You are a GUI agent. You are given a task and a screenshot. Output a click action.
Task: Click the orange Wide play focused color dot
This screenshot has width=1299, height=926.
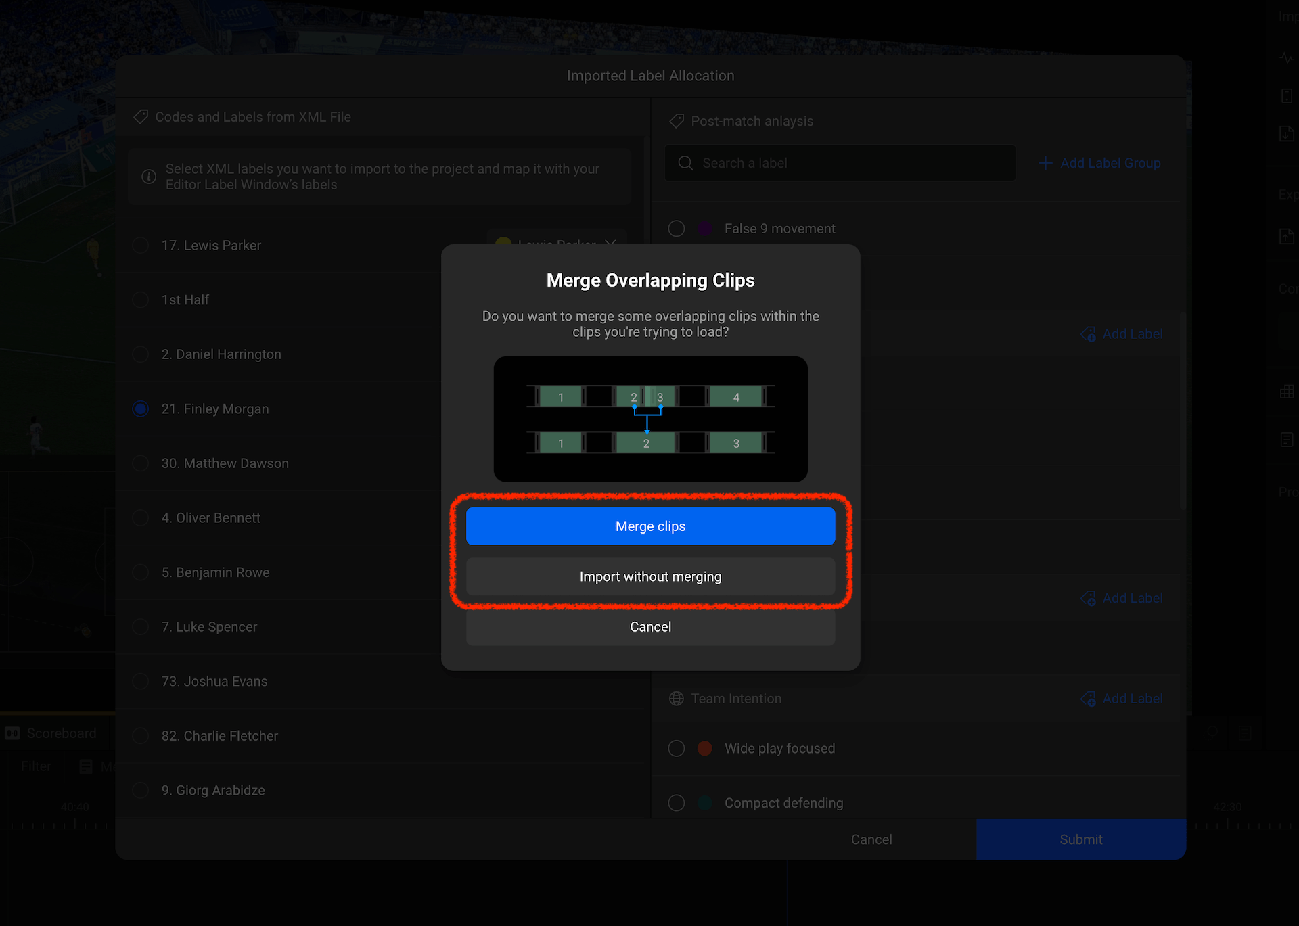pyautogui.click(x=705, y=748)
